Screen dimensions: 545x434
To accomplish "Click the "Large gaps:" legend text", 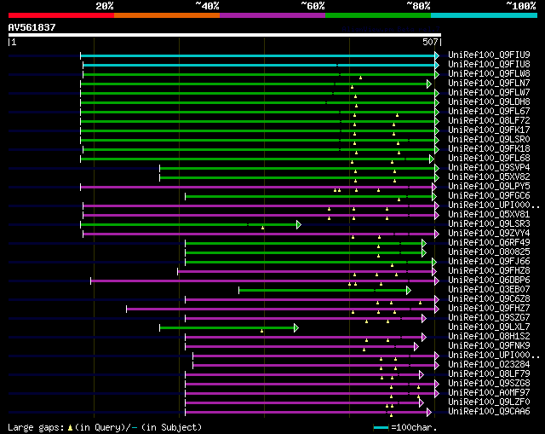I will coord(36,428).
